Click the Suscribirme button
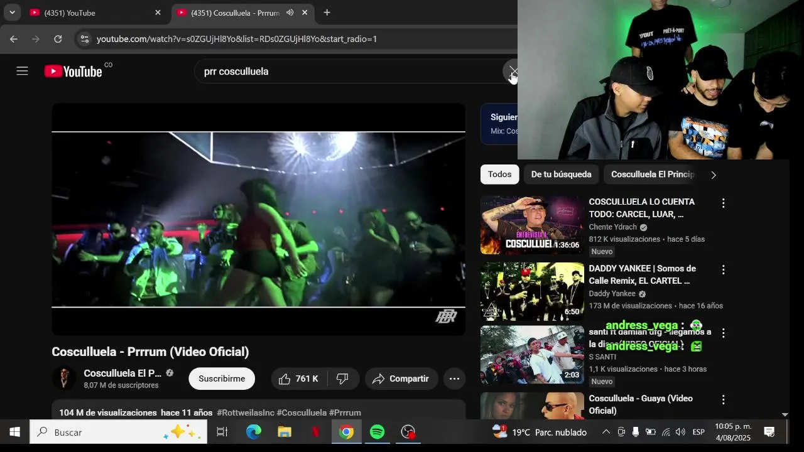This screenshot has width=804, height=452. click(222, 379)
